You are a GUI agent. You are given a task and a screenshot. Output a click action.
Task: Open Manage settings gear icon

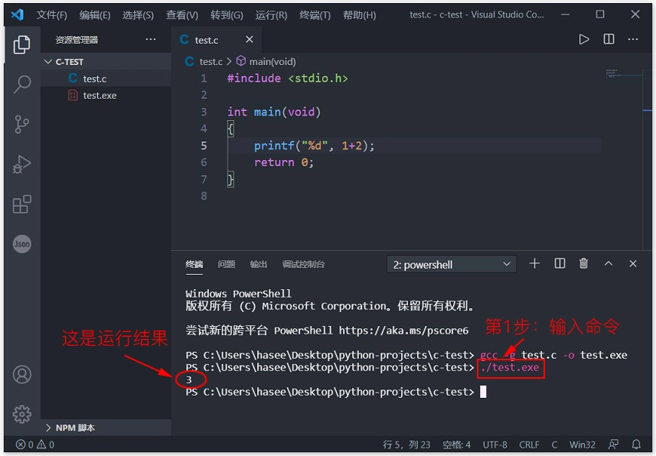click(x=21, y=413)
